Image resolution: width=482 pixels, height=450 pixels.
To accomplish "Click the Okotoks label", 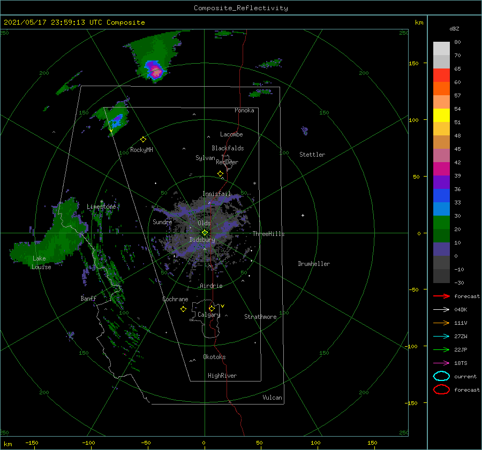I will click(x=214, y=357).
